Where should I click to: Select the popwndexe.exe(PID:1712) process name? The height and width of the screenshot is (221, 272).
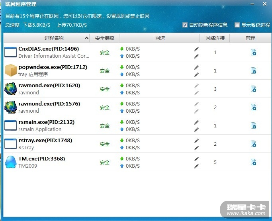[53, 67]
